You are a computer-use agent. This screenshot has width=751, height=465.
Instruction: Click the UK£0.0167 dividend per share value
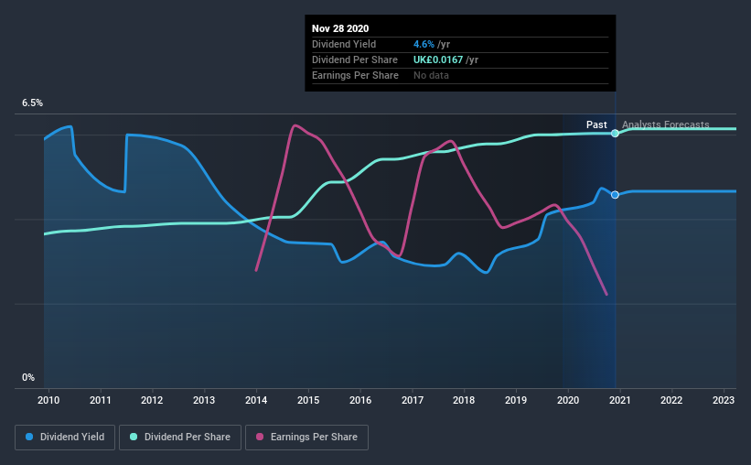[438, 59]
